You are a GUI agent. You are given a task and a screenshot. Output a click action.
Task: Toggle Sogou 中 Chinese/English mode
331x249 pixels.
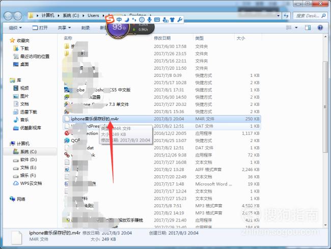pyautogui.click(x=119, y=20)
